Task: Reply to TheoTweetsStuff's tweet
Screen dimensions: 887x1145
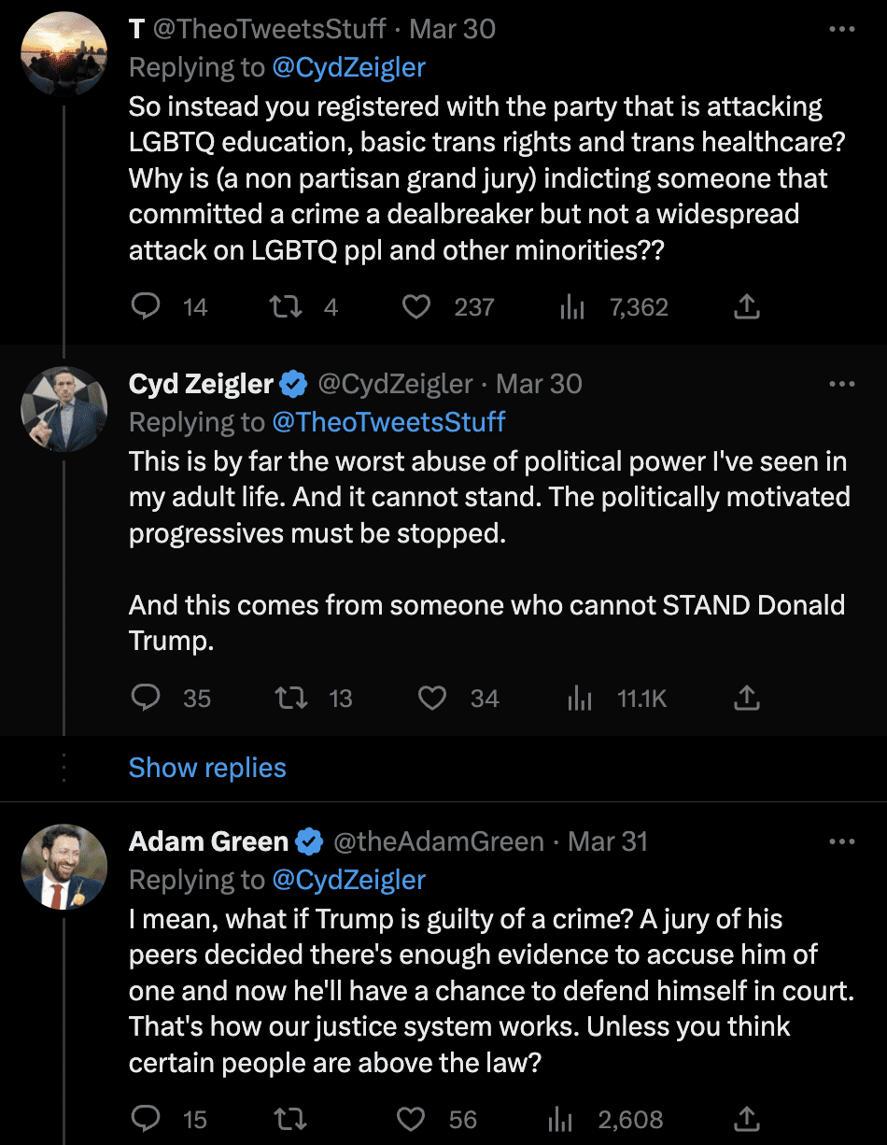Action: coord(146,307)
